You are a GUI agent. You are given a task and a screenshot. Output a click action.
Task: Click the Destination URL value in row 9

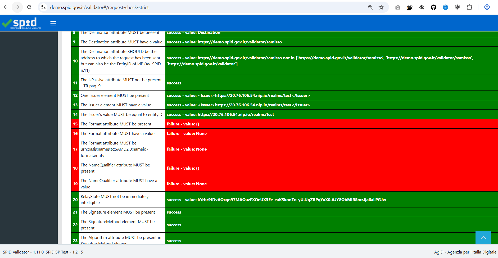(x=239, y=42)
